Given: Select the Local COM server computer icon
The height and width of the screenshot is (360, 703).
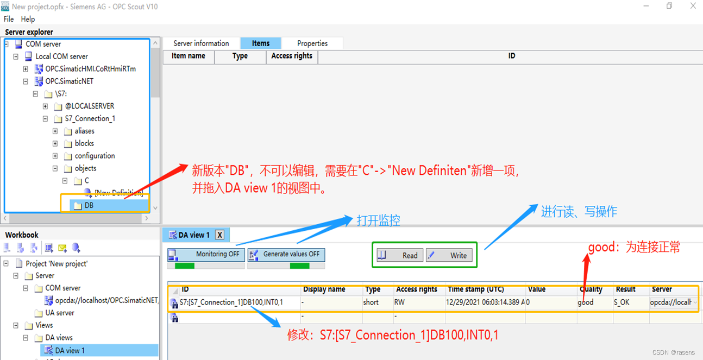Looking at the screenshot, I should [29, 56].
